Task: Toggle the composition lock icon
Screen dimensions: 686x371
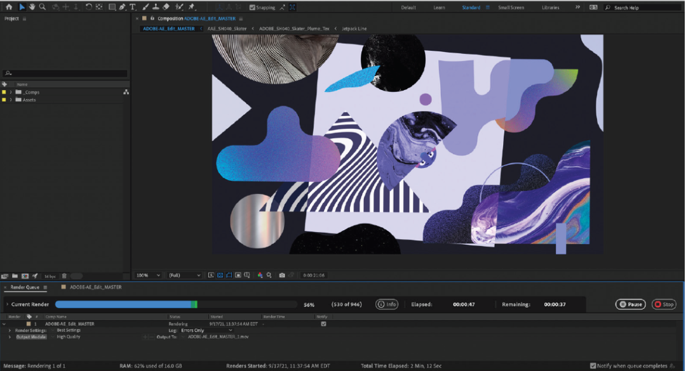Action: pos(152,18)
